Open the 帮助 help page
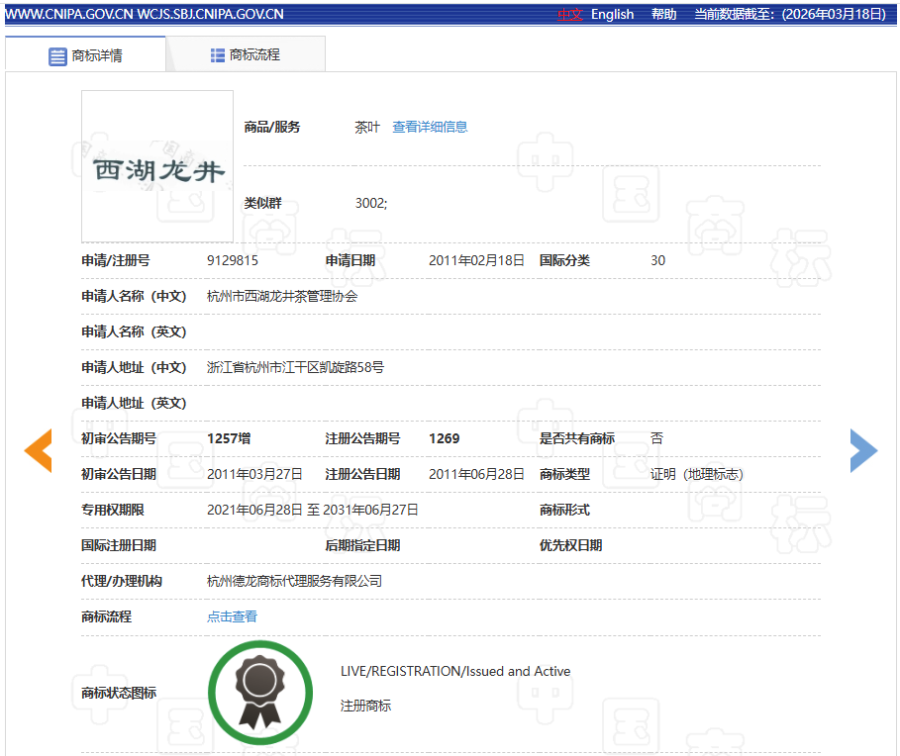This screenshot has width=900, height=756. click(x=663, y=14)
